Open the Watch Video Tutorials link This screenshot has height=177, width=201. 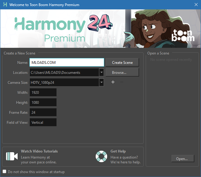[39, 151]
